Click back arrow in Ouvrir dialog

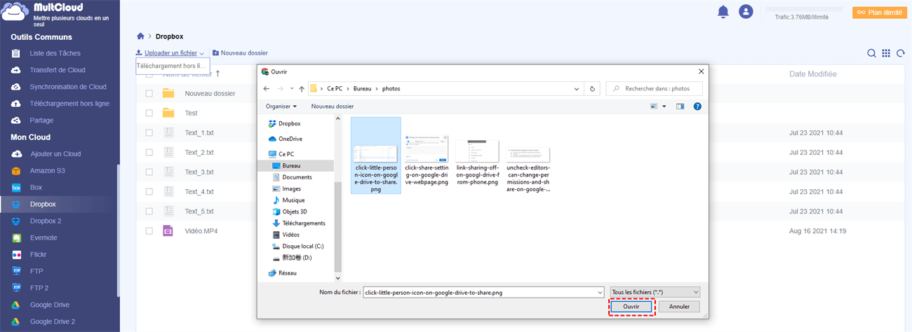coord(266,89)
